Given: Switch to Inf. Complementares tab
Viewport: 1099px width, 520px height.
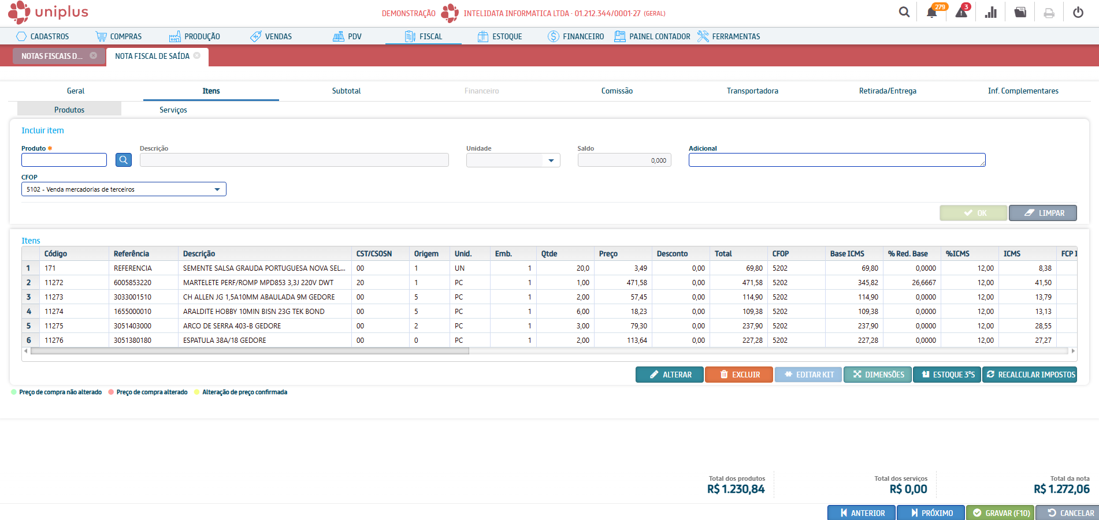Looking at the screenshot, I should coord(1023,91).
